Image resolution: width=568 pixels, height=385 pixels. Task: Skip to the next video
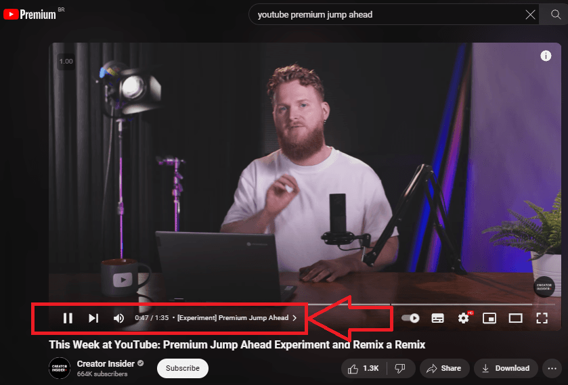click(93, 318)
